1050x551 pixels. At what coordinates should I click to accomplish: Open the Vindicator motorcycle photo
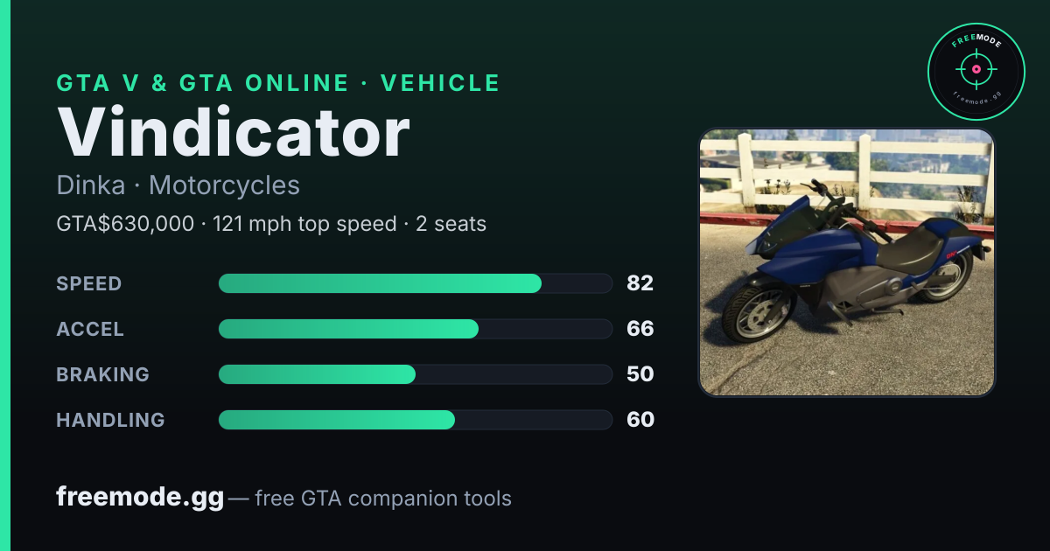click(x=847, y=262)
